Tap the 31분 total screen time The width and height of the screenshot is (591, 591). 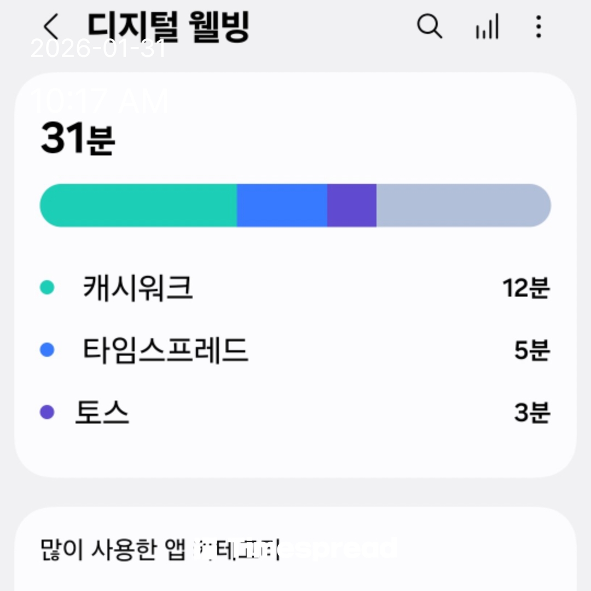78,139
